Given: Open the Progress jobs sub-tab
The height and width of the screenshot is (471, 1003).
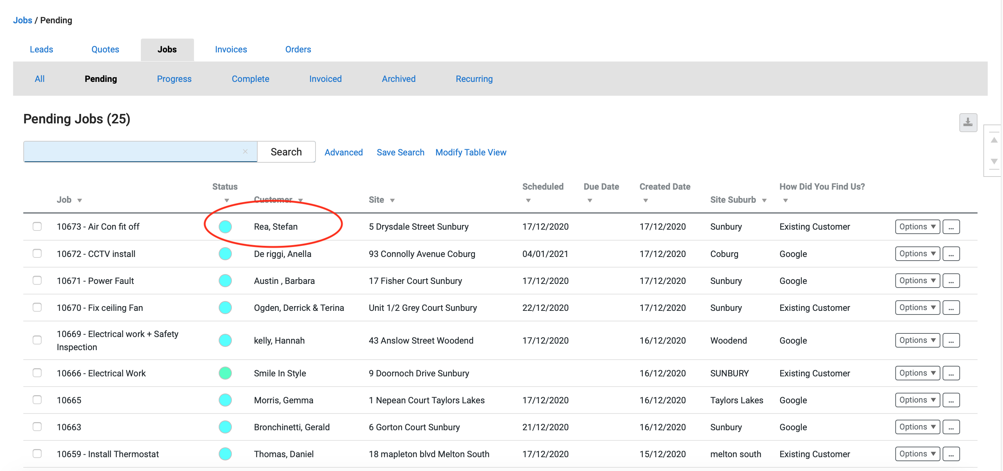Looking at the screenshot, I should point(174,79).
